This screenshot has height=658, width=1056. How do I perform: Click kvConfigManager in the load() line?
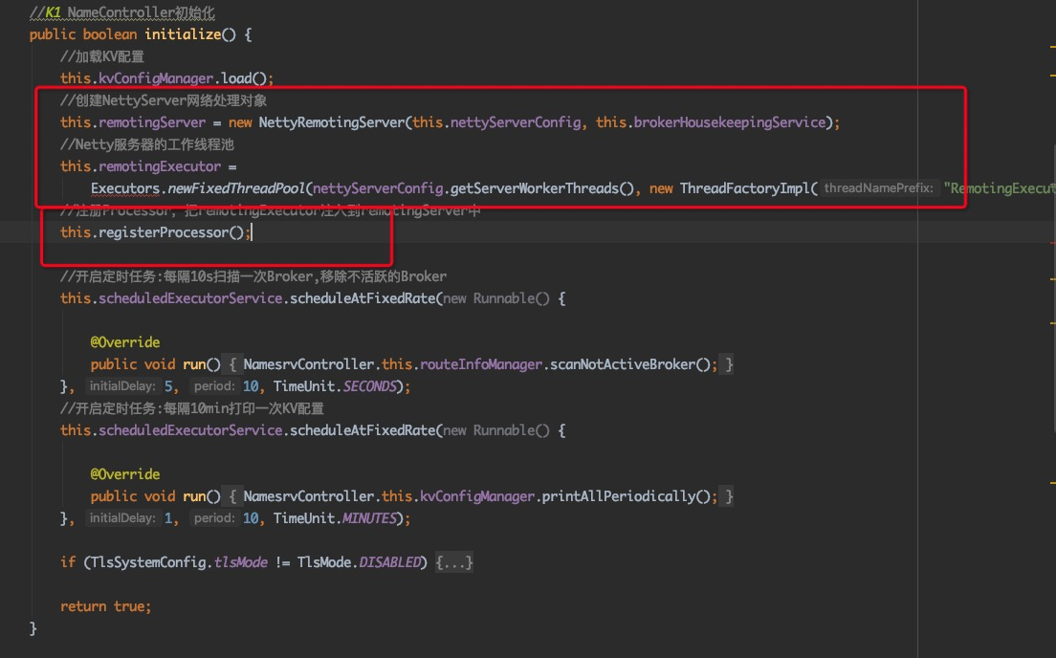coord(156,78)
